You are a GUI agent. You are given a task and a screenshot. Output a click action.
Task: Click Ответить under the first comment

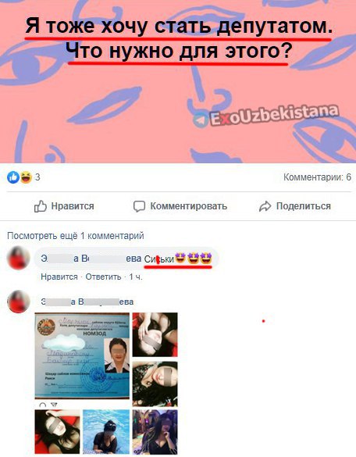pos(103,277)
